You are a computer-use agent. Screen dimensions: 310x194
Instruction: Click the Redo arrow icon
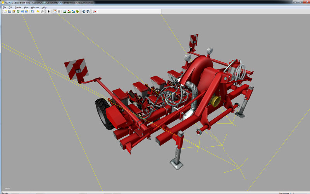tap(42, 12)
